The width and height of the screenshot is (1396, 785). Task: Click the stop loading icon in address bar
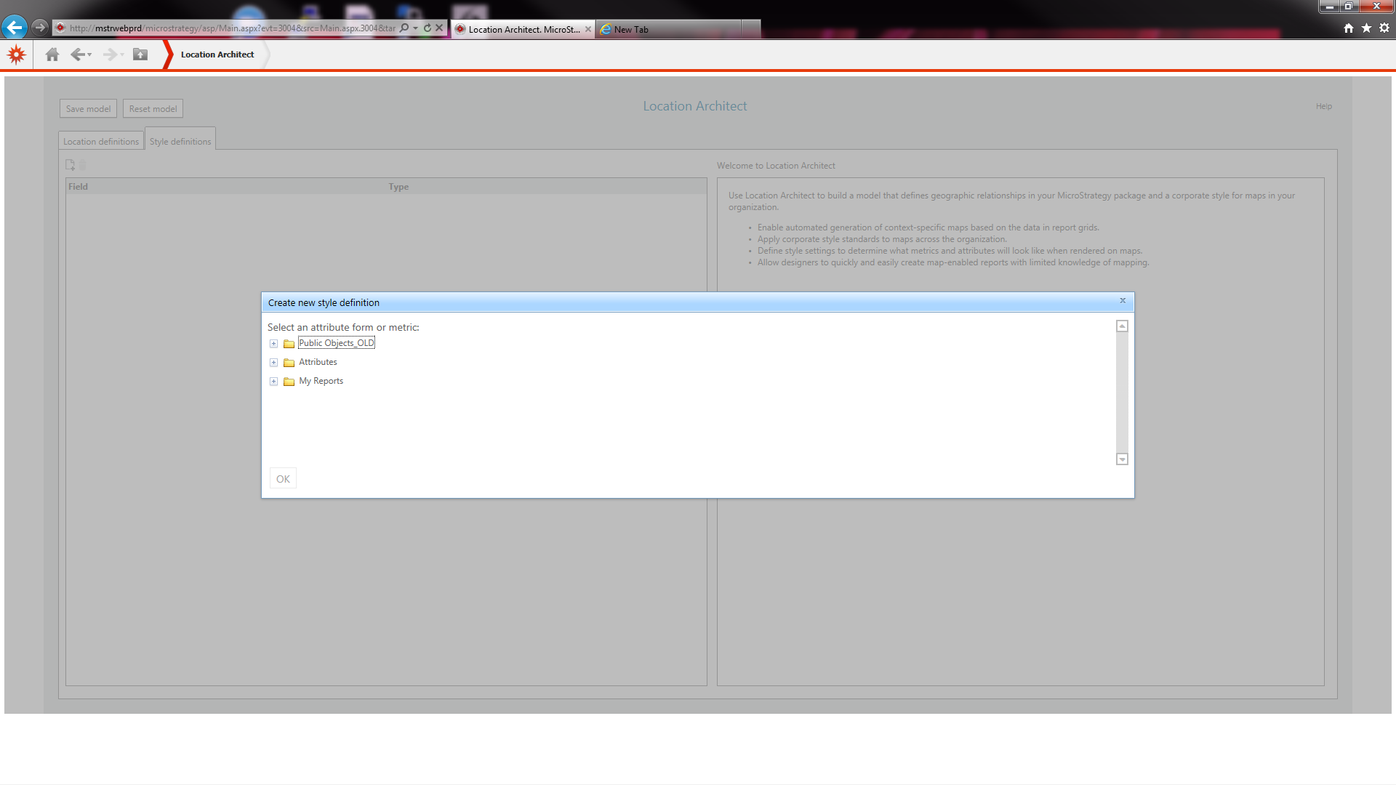click(x=439, y=28)
